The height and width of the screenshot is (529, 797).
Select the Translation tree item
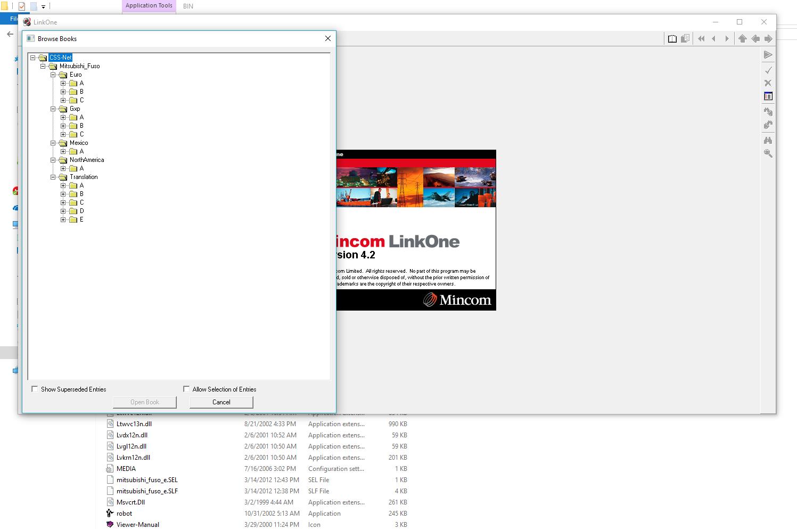pos(84,177)
